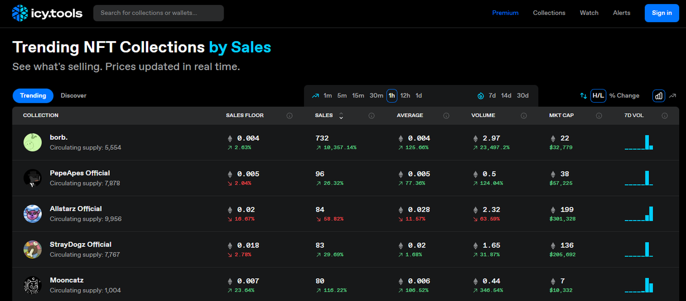The height and width of the screenshot is (301, 686).
Task: Select the 12h time range
Action: point(405,96)
